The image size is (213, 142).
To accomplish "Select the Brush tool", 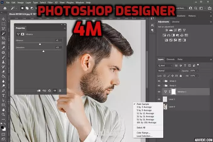I will [x=3, y=57].
